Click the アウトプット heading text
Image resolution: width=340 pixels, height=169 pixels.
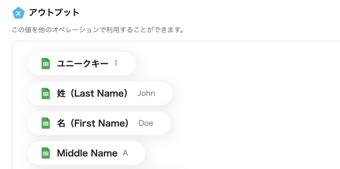[54, 13]
